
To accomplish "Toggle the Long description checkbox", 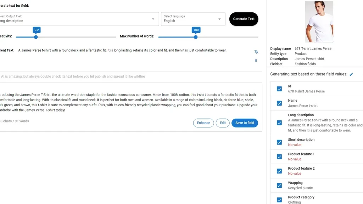I will [279, 123].
